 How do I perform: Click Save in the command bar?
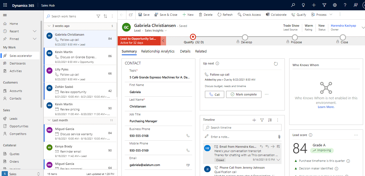144,15
